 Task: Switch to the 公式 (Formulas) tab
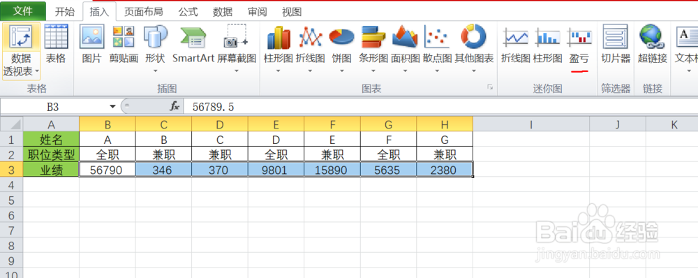[x=188, y=12]
